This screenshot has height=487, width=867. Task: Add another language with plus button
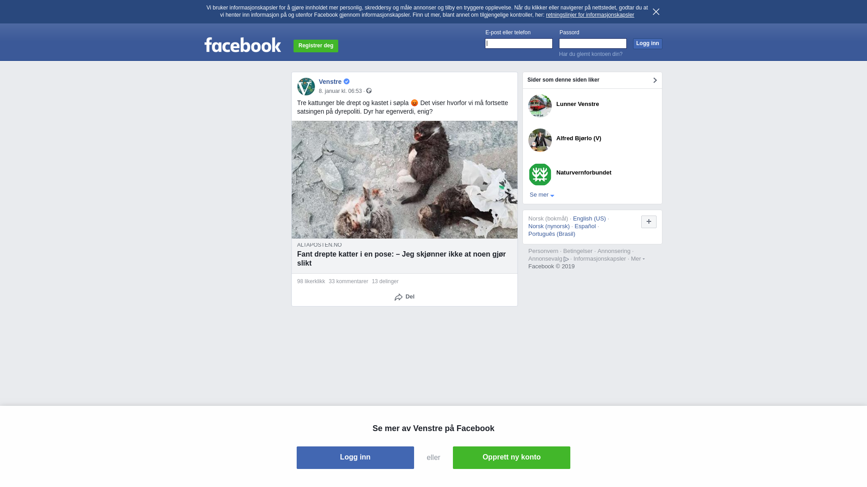649,222
